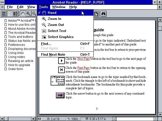Click the bookmark example thumbnail image

click(x=57, y=81)
